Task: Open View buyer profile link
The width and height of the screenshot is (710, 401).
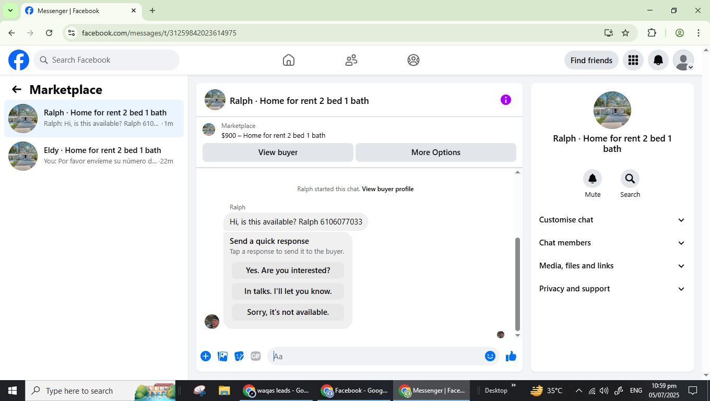Action: click(x=387, y=189)
